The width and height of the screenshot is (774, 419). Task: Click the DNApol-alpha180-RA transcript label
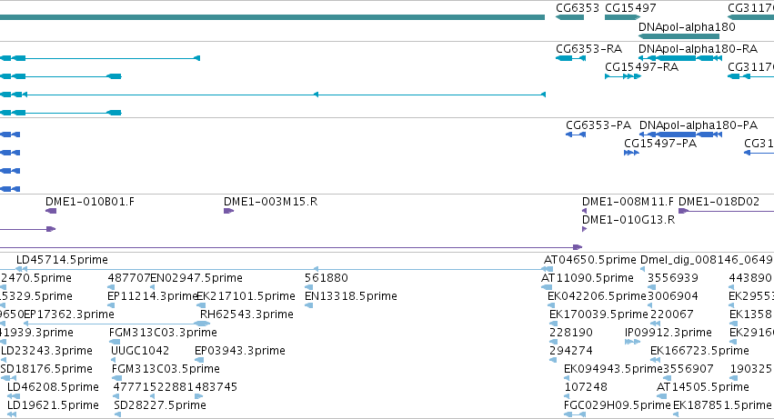pyautogui.click(x=698, y=49)
